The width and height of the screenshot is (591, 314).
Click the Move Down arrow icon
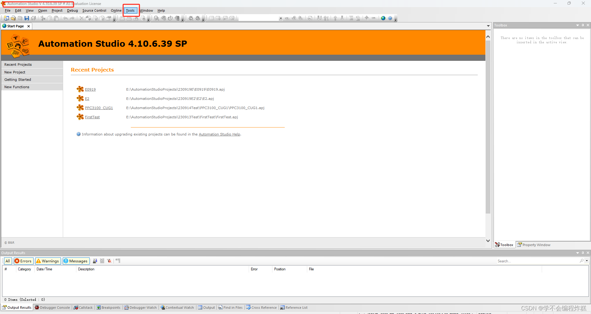[x=342, y=18]
